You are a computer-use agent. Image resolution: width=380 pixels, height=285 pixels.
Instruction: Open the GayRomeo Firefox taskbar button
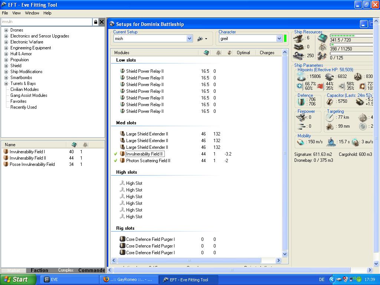tap(130, 280)
